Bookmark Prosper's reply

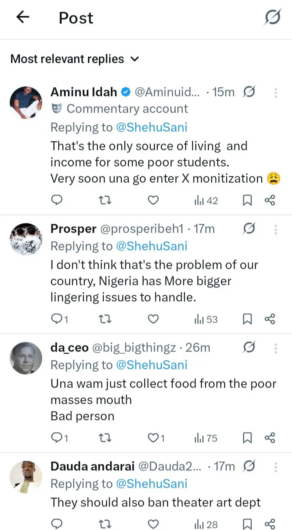click(247, 320)
